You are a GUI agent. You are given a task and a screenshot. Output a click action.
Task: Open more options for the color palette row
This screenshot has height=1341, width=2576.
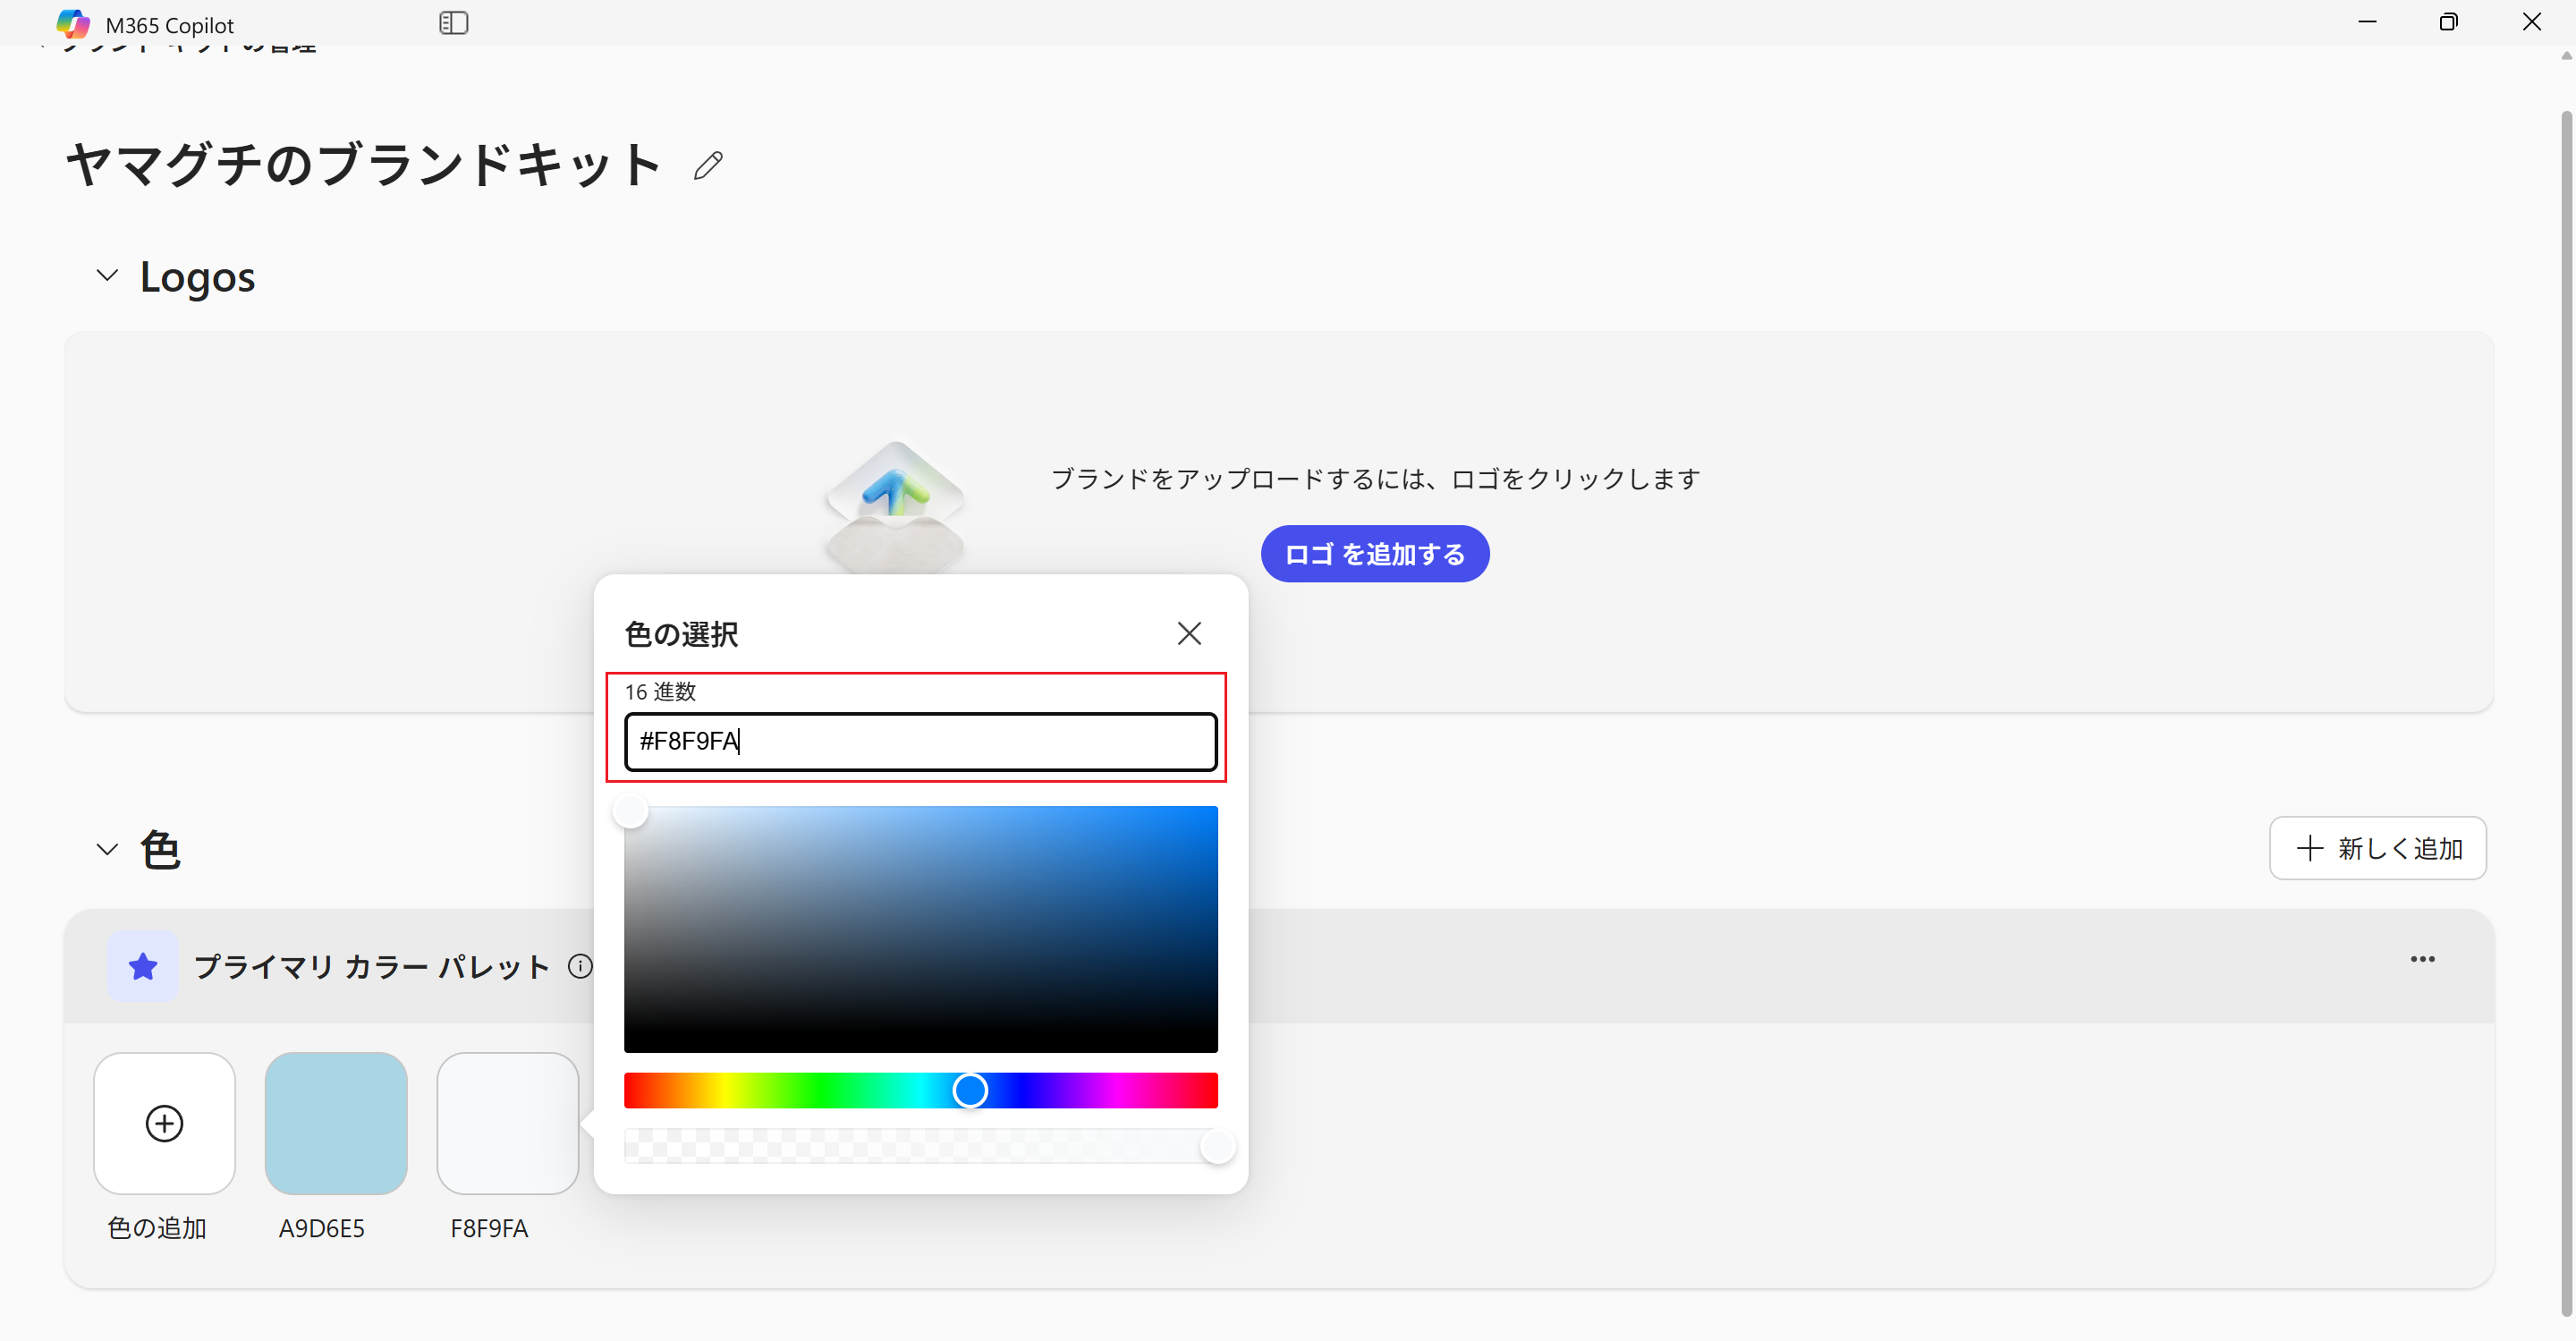tap(2424, 958)
